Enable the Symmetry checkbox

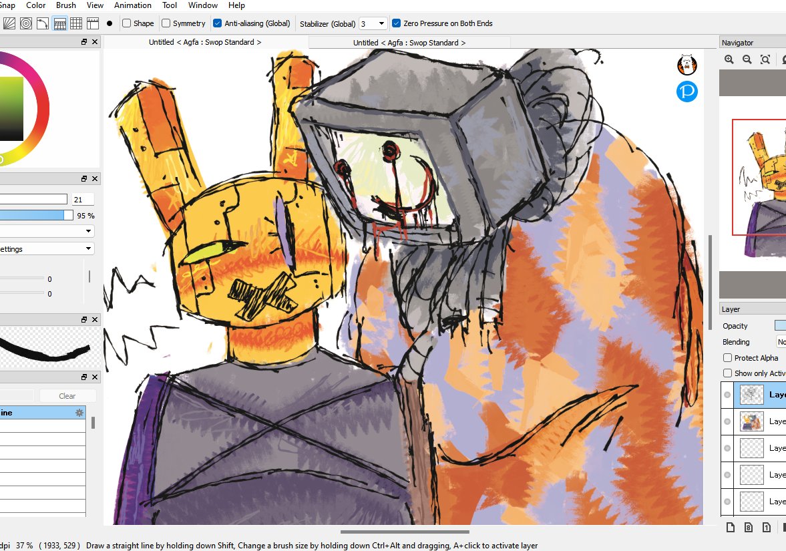click(x=166, y=23)
